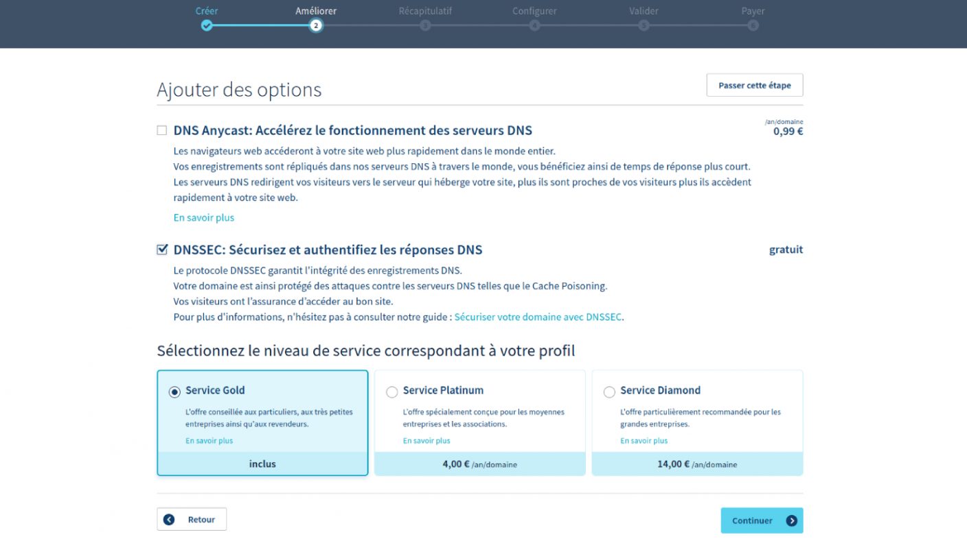Click the Payer step label

click(x=753, y=11)
